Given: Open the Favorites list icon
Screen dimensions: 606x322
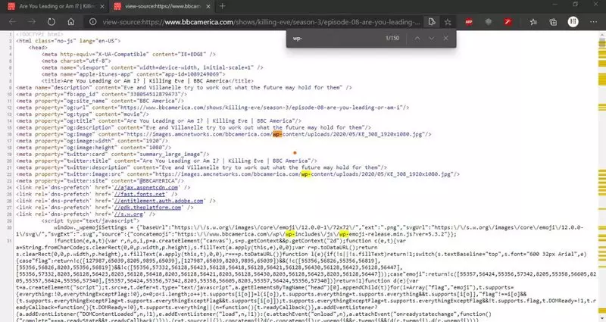Looking at the screenshot, I should tap(533, 22).
